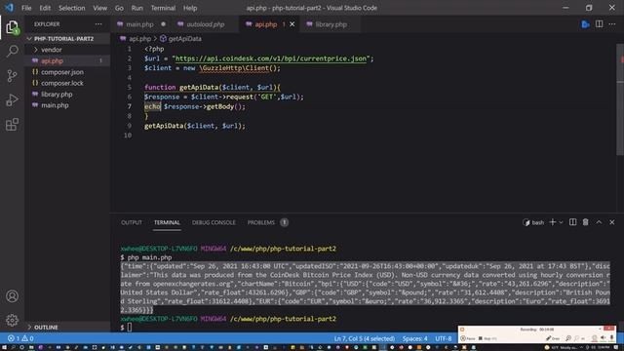Click the Ln 7, Col 5 status item
624x351 pixels.
pos(365,338)
